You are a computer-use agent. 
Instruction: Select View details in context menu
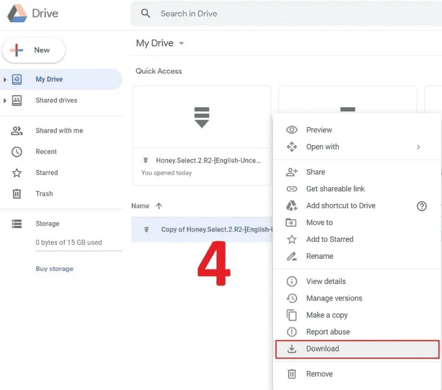pos(357,281)
